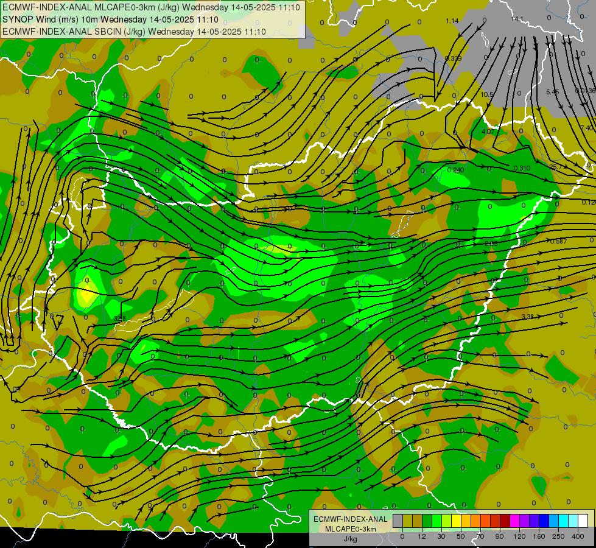Screen dimensions: 596x548
Task: Select the white swatch at the scale end
Action: click(583, 521)
